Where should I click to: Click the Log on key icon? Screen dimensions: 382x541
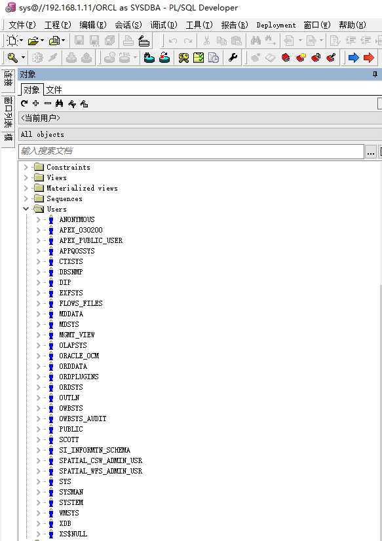pyautogui.click(x=12, y=57)
